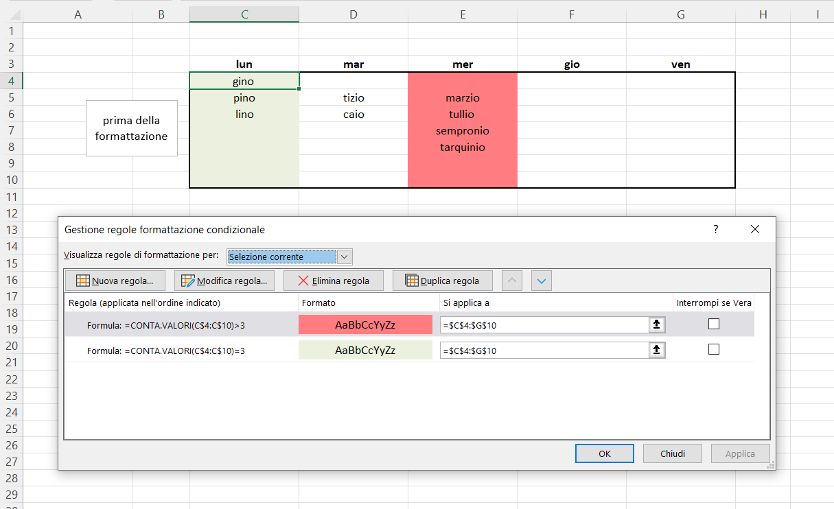This screenshot has width=834, height=509.
Task: Click the dialog resize grip corner
Action: 771,465
